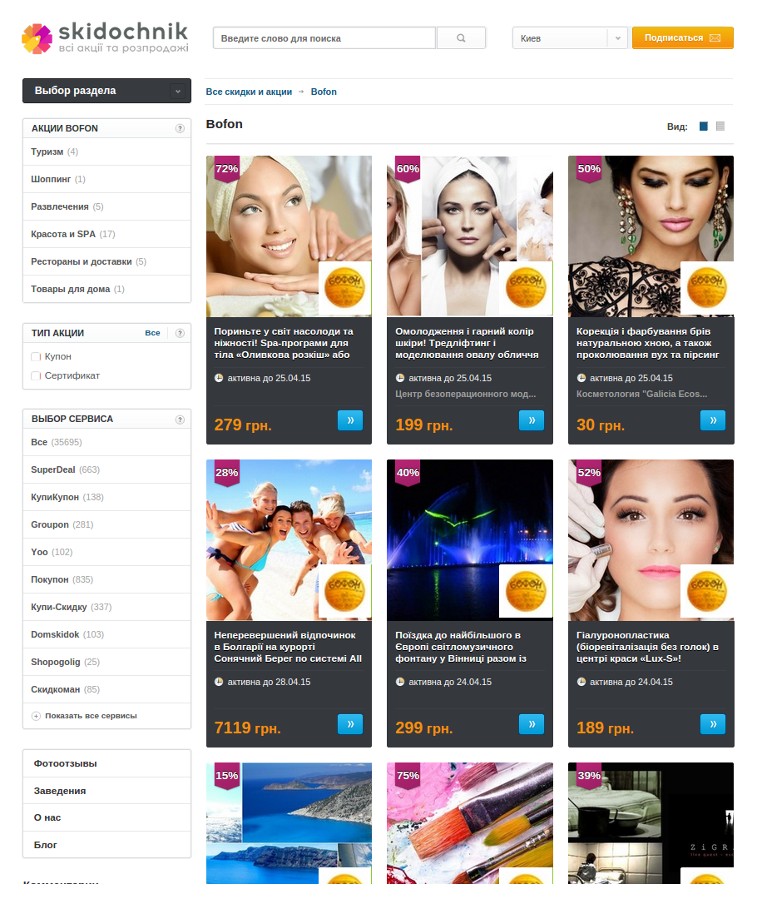Open the Spa massage deal image
This screenshot has width=762, height=899.
point(289,236)
